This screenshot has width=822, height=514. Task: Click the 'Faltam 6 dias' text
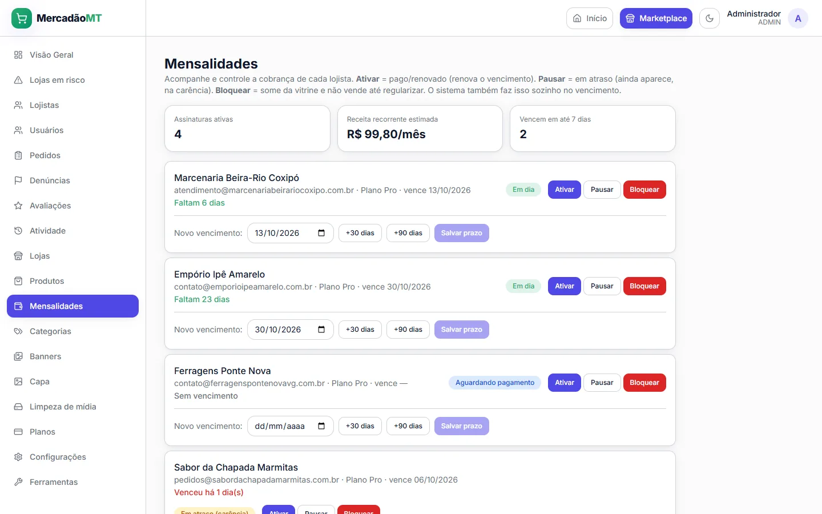[199, 203]
